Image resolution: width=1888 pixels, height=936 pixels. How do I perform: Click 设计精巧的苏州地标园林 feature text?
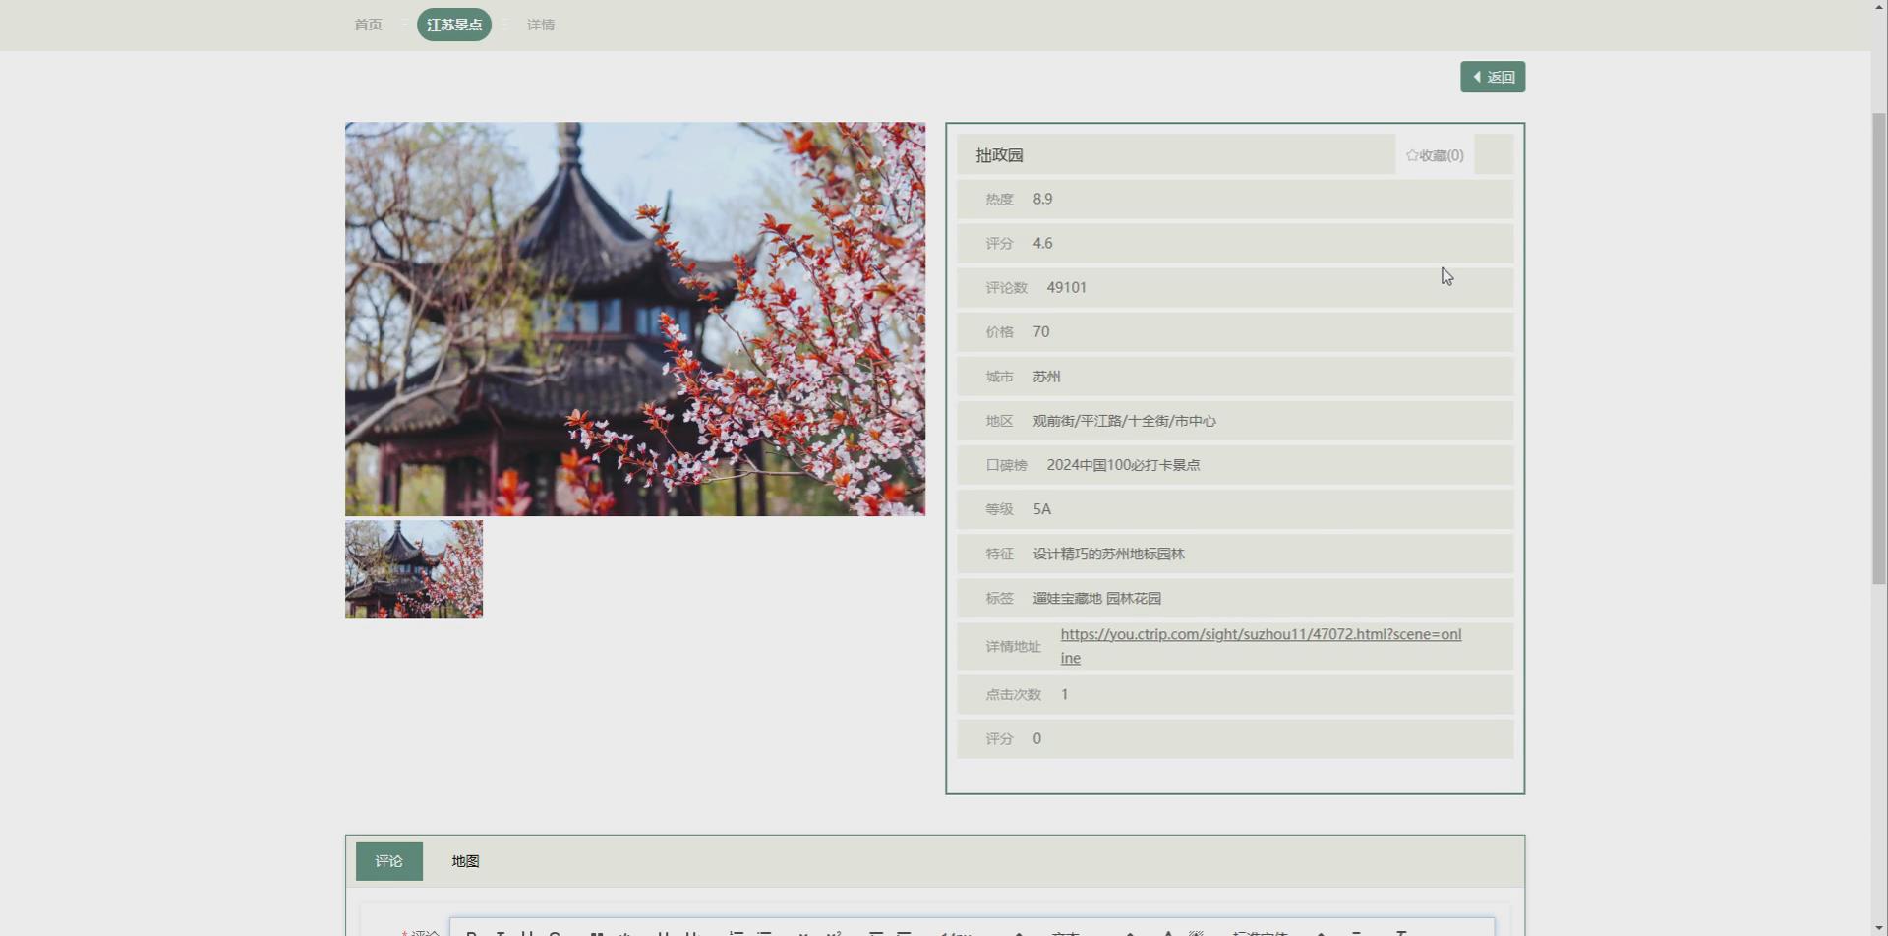[x=1108, y=554]
